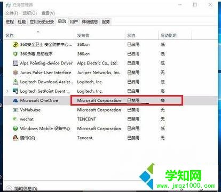Select the 腾讯QQ name text
The width and height of the screenshot is (221, 192).
(x=27, y=138)
